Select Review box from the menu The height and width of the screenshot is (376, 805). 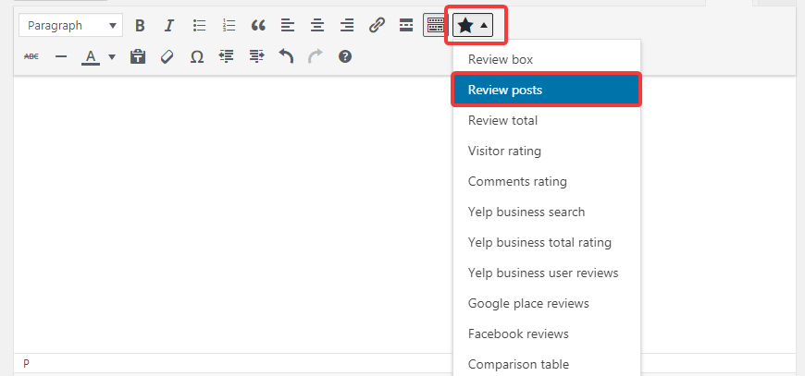click(547, 59)
